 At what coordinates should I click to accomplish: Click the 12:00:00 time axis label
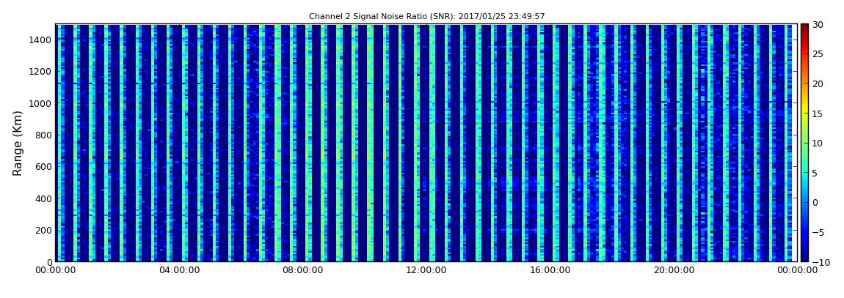click(426, 270)
